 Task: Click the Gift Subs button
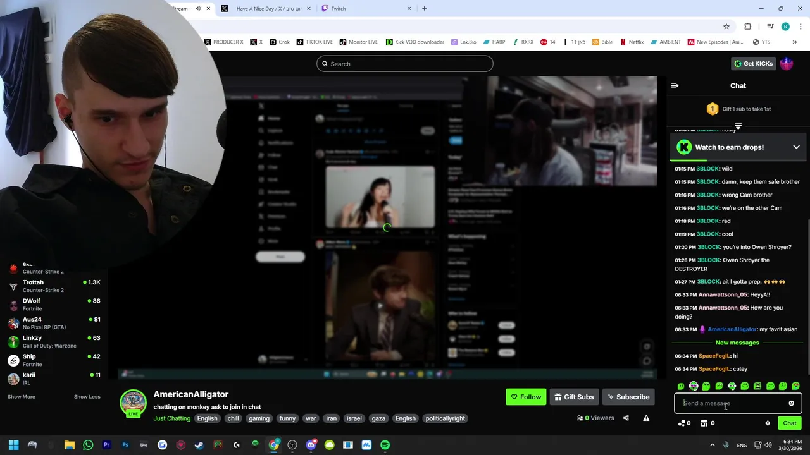coord(574,397)
